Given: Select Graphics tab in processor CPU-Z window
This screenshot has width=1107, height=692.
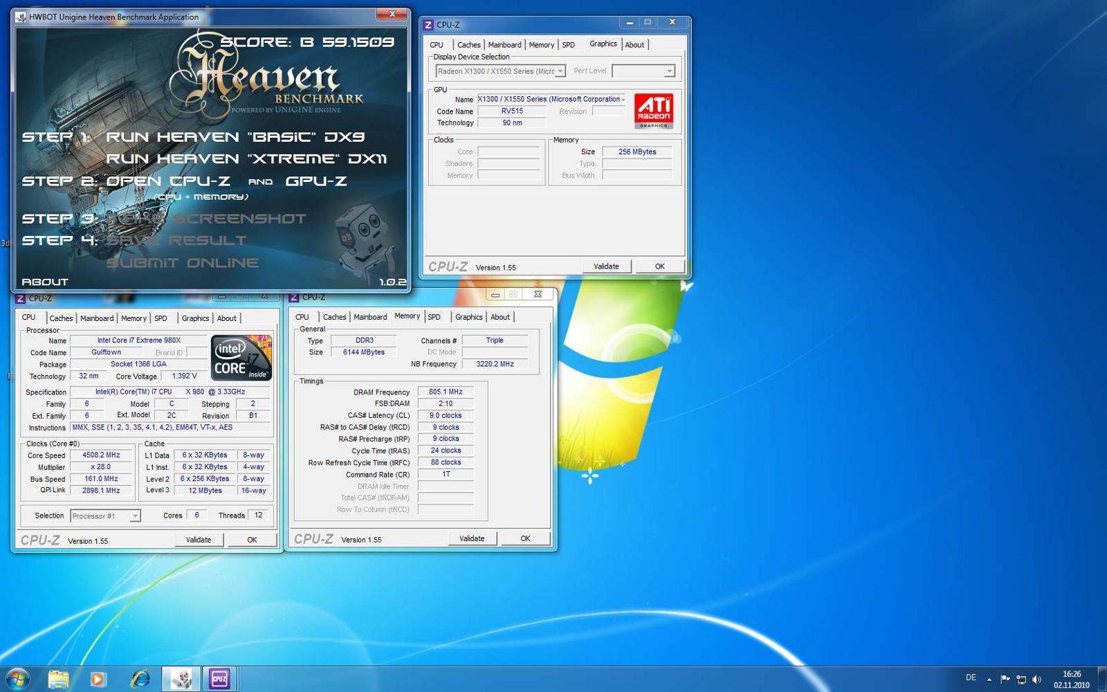Looking at the screenshot, I should coord(195,318).
